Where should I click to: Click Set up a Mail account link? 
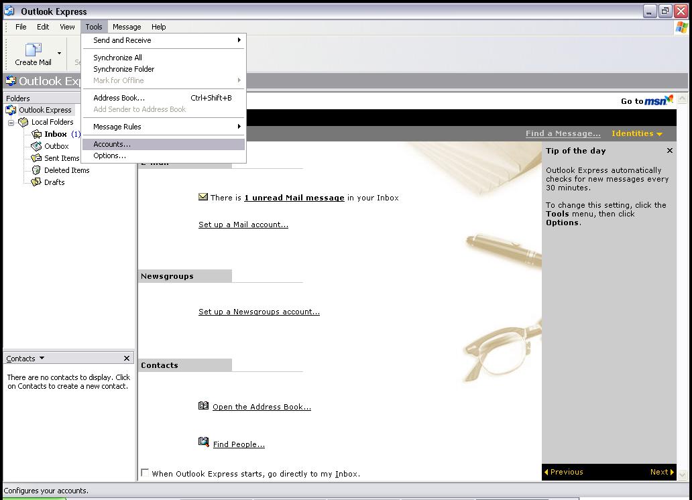pos(243,225)
